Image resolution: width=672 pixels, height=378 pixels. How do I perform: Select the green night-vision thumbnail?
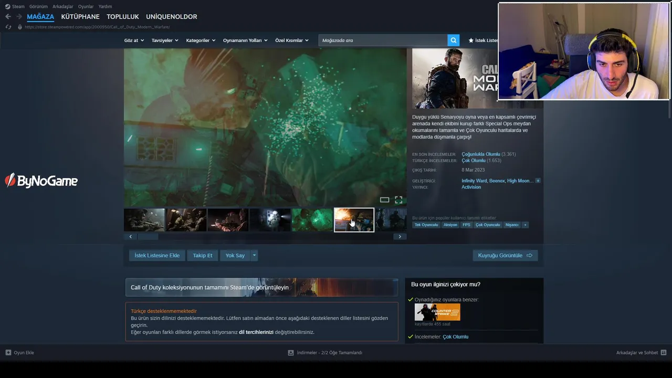coord(312,220)
